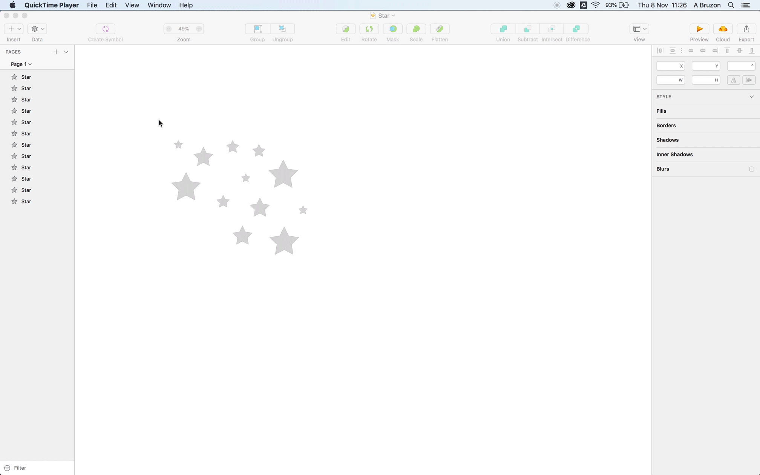Screen dimensions: 760x475
Task: Flip the selection vertically
Action: point(749,80)
